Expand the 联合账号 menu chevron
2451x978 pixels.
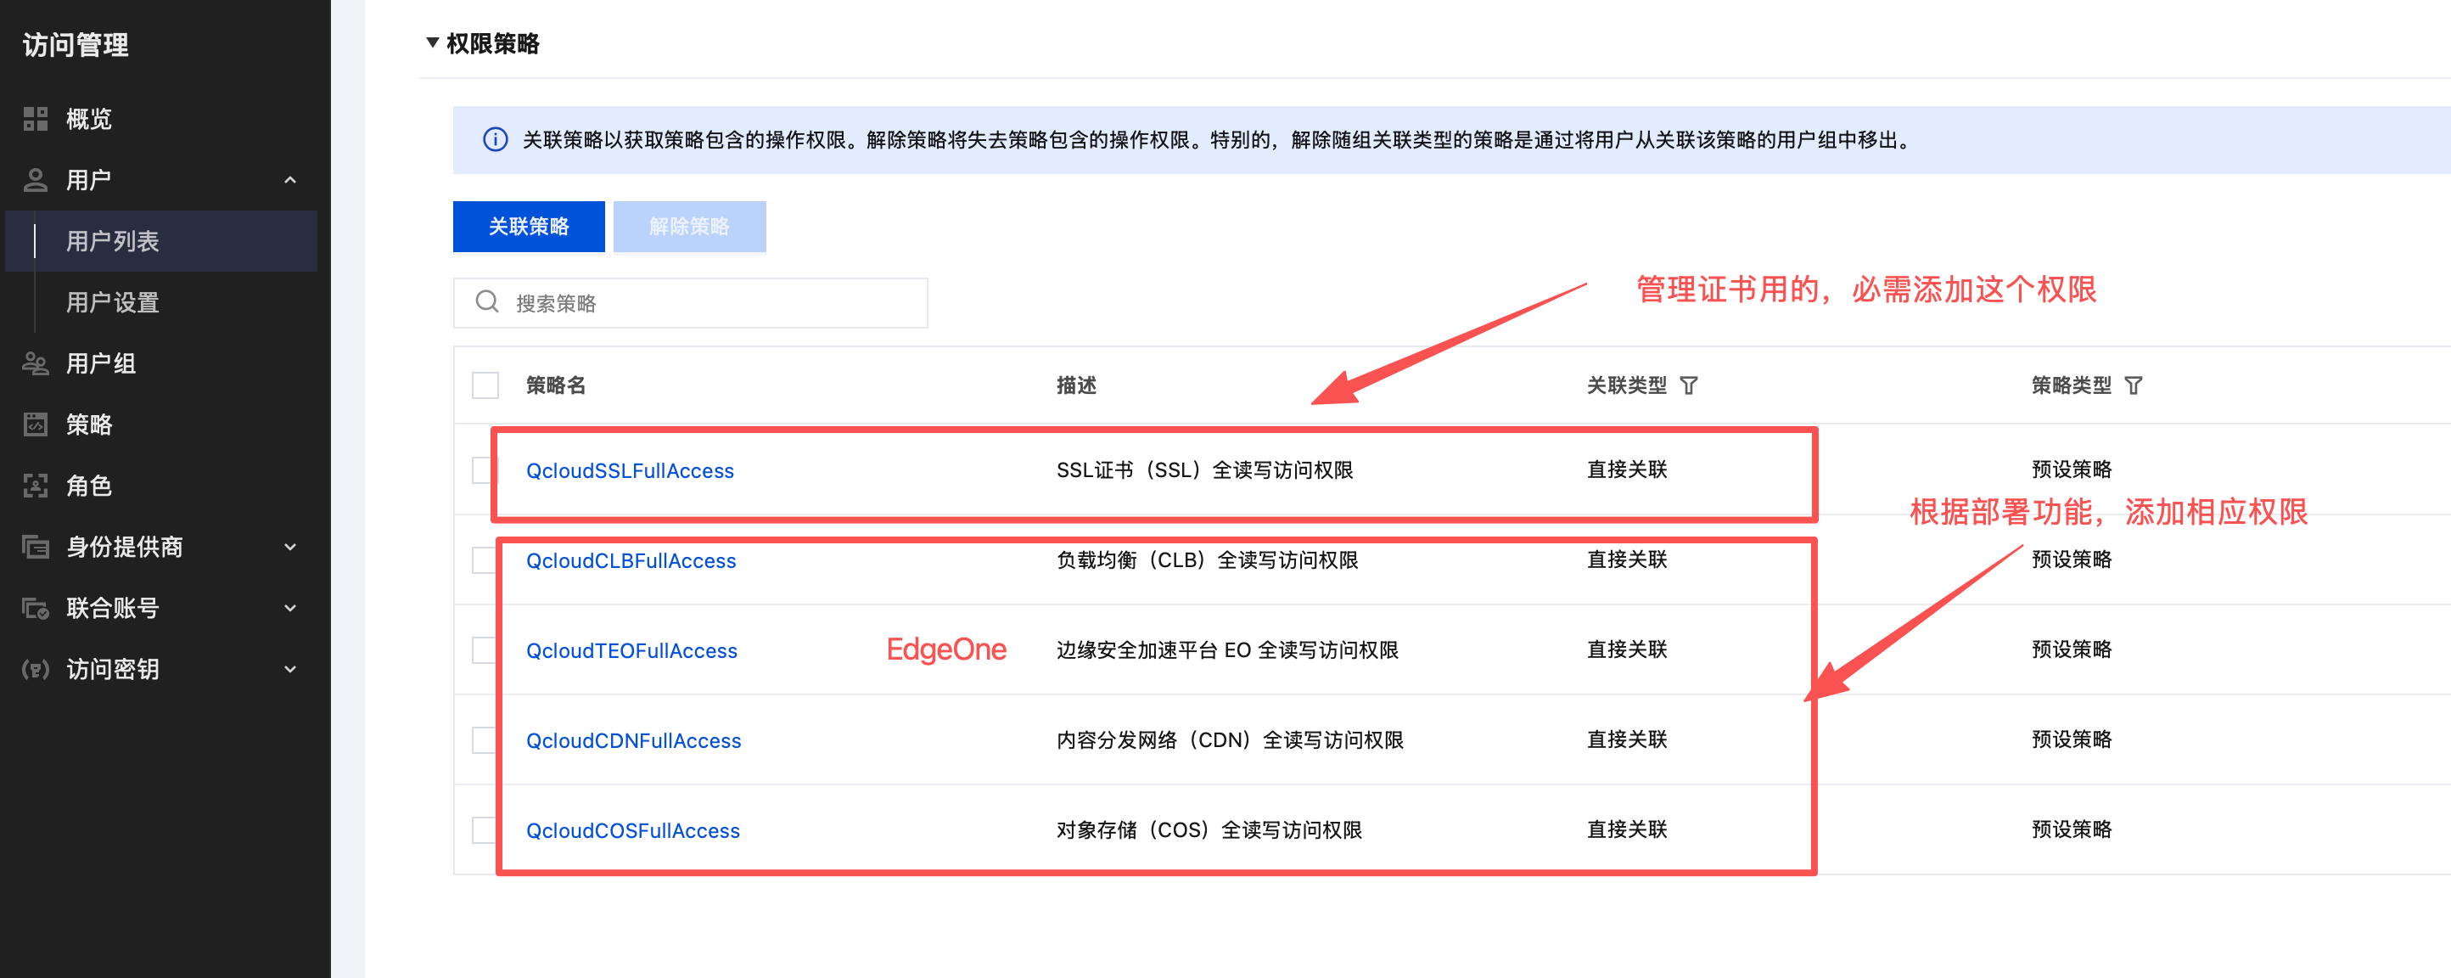[x=290, y=608]
